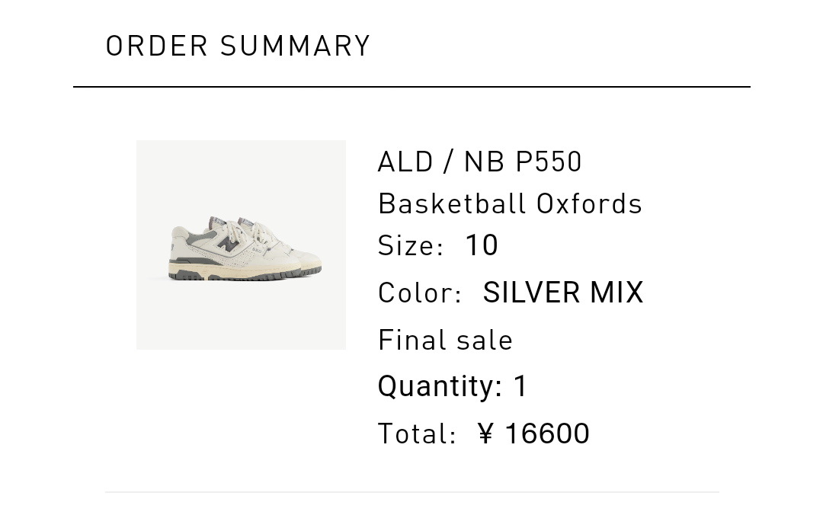Click the Quantity label text
Viewport: 823px width, 531px height.
440,386
